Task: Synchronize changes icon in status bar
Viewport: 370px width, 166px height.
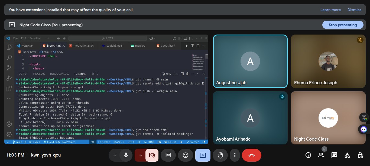Action: (x=25, y=142)
